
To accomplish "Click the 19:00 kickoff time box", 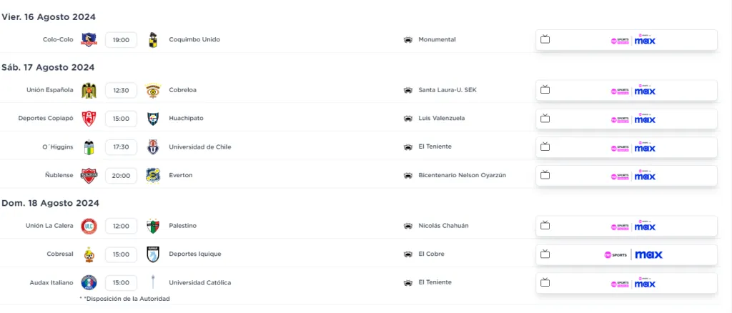I will point(121,40).
